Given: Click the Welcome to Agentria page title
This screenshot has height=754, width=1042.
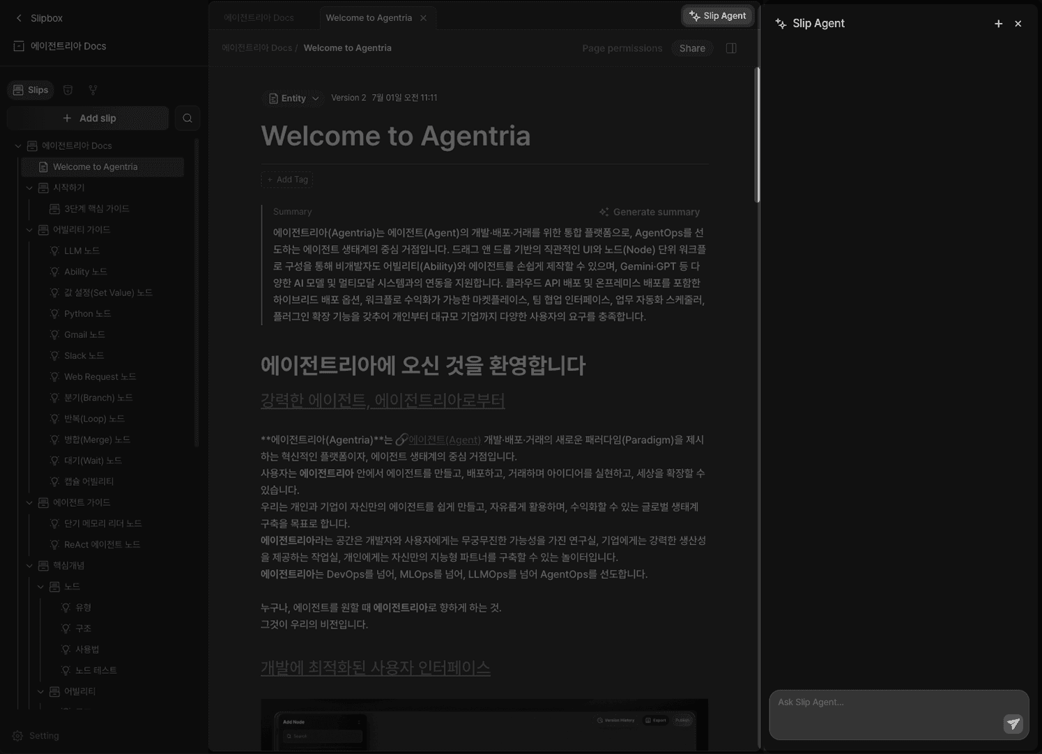Looking at the screenshot, I should [x=396, y=136].
